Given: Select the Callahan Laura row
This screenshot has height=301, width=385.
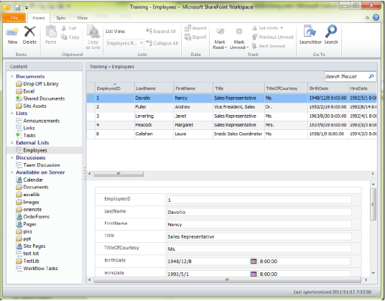Looking at the screenshot, I should (x=232, y=134).
